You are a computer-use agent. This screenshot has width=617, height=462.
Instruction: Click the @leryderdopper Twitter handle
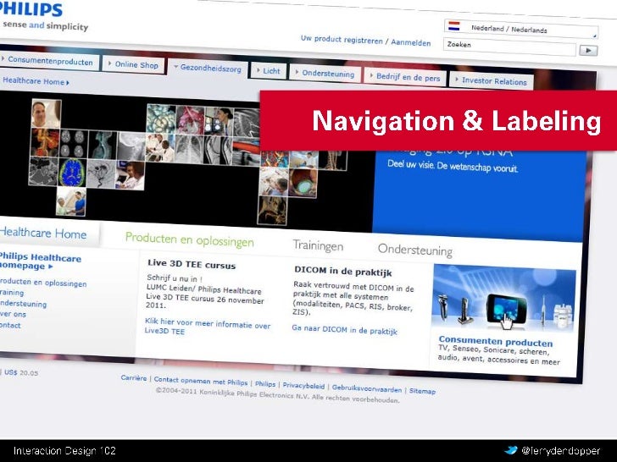(x=561, y=451)
